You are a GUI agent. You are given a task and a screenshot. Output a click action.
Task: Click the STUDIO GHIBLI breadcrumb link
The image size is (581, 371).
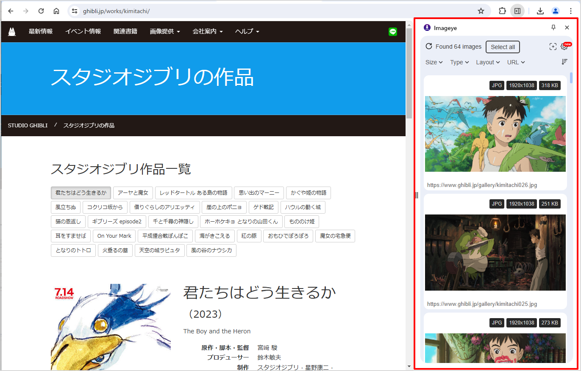28,126
